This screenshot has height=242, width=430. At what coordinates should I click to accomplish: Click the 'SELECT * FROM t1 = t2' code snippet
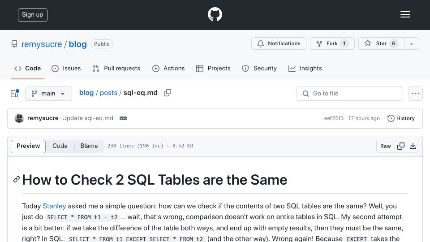(x=82, y=217)
